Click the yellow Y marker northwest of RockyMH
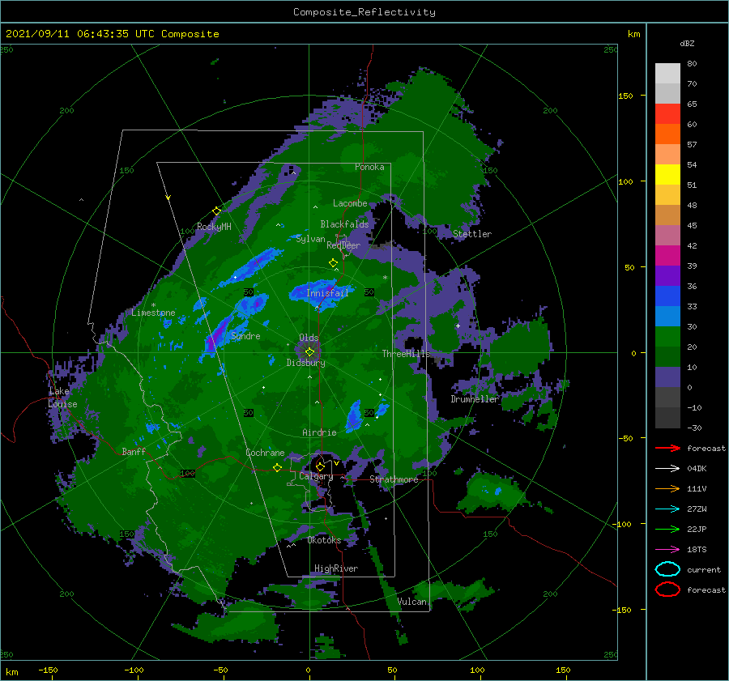The image size is (729, 681). [168, 198]
